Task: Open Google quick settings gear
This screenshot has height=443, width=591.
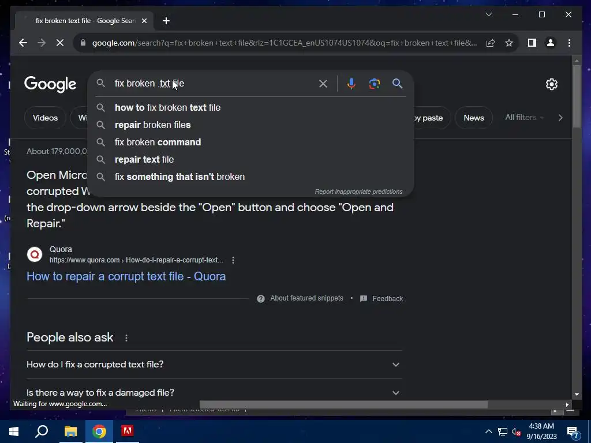Action: coord(551,84)
